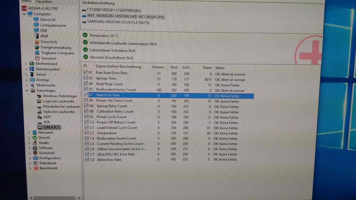The width and height of the screenshot is (356, 200).
Task: Click the Netzwerk icon
Action: pos(35,132)
